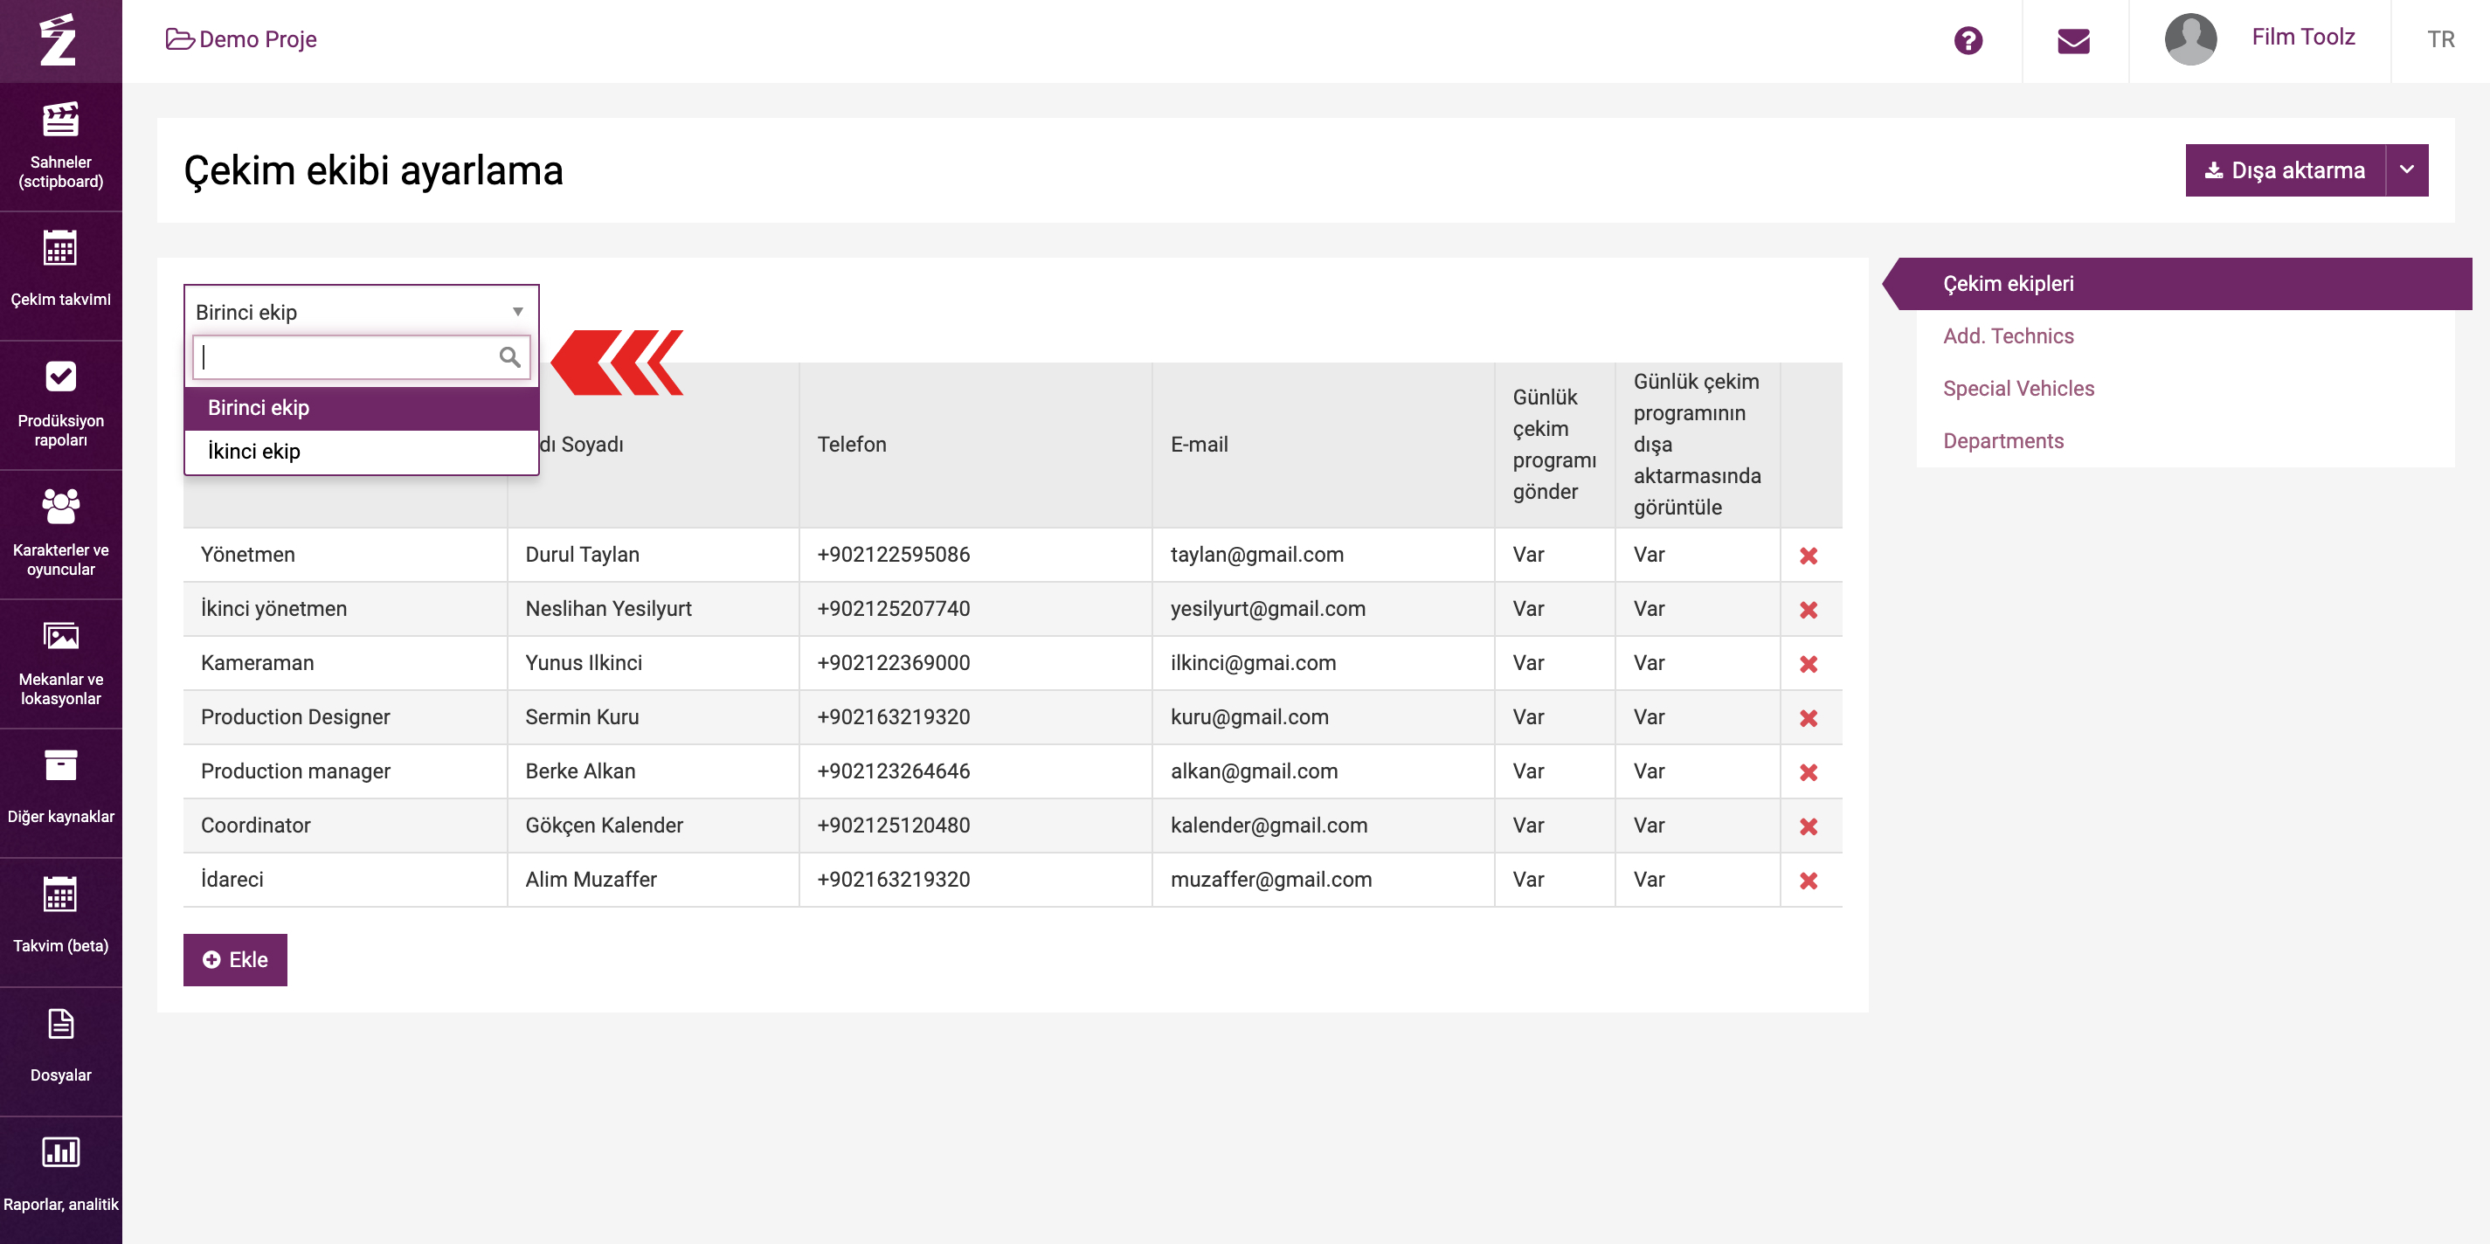Open Karakterler ve oyuncular people icon

point(61,506)
